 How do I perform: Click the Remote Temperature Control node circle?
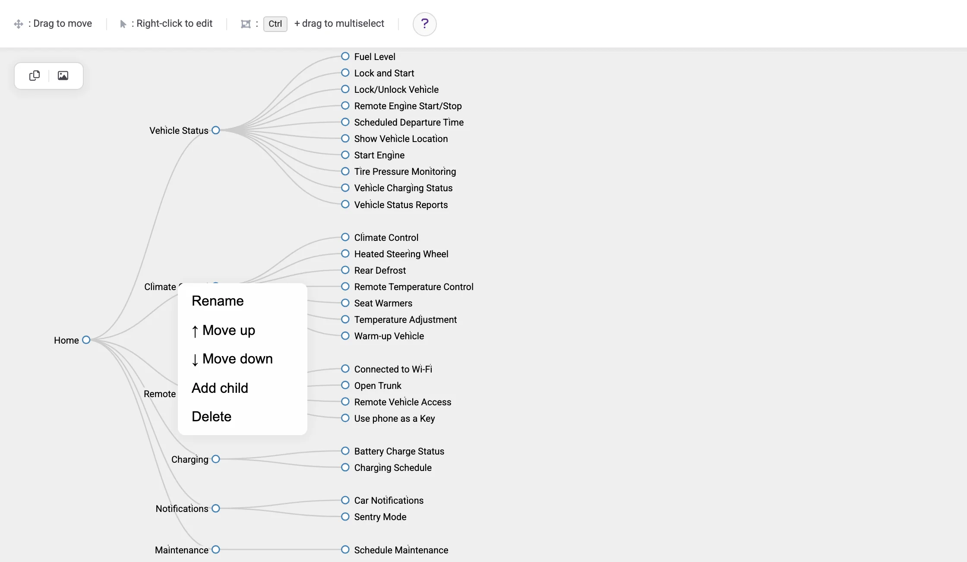coord(345,286)
